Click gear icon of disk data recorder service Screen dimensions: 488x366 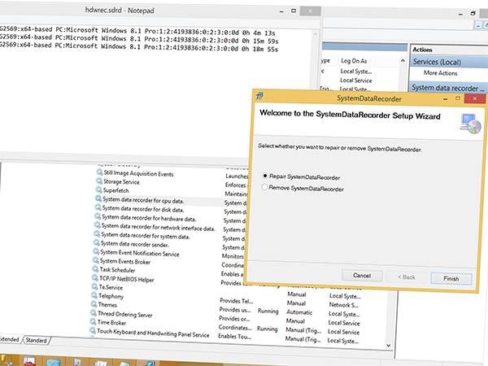point(98,207)
